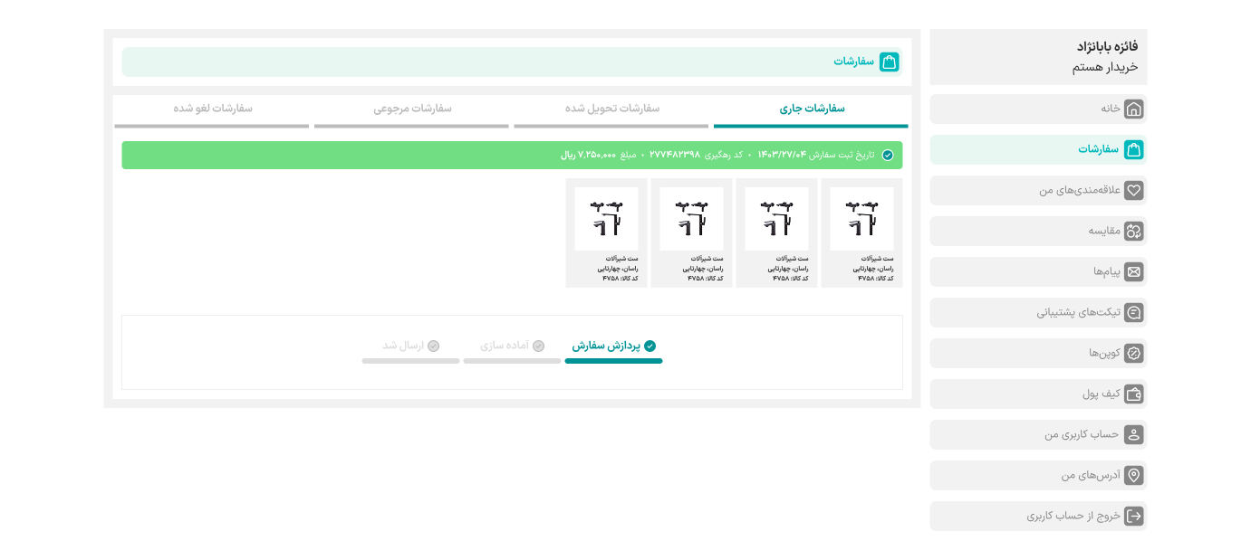Click the check icon next to پردازش سفارش

tap(650, 346)
